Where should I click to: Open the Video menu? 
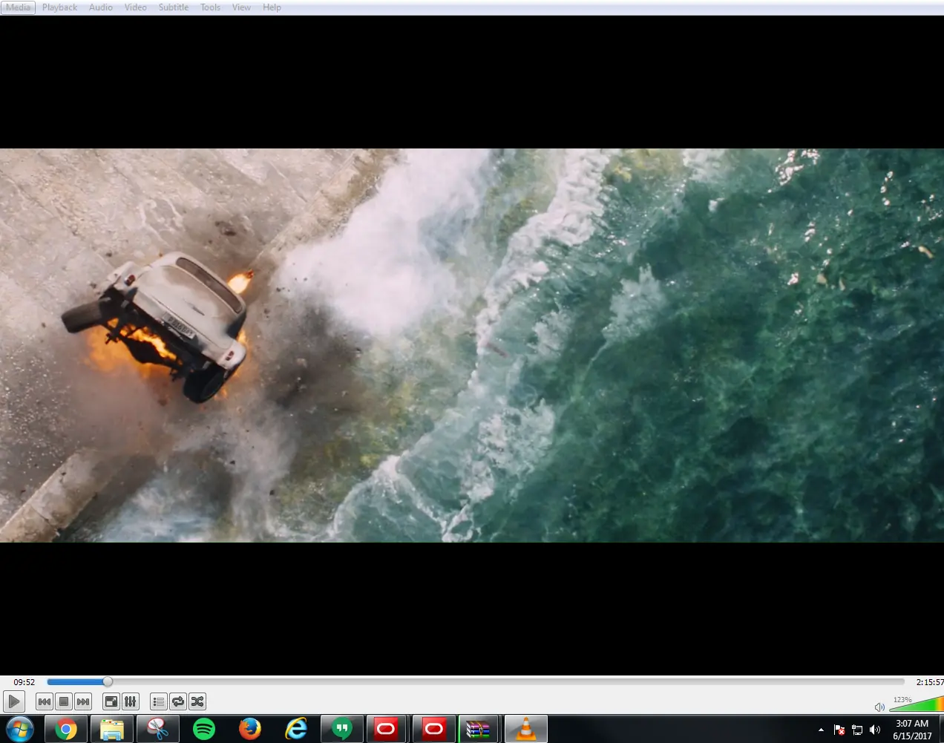(135, 7)
